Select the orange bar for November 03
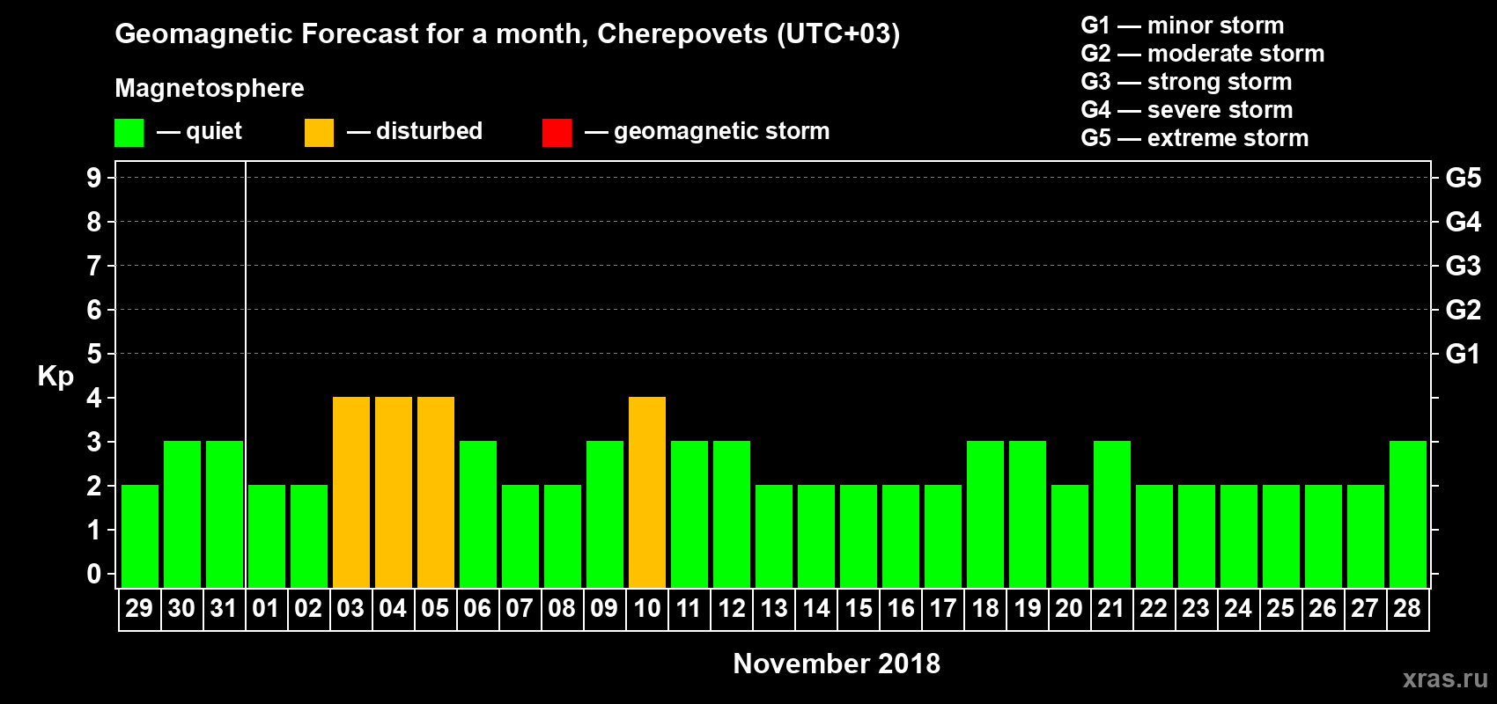 click(x=351, y=493)
